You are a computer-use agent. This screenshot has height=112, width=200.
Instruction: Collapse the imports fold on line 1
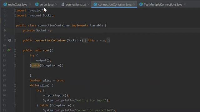[x=15, y=10]
